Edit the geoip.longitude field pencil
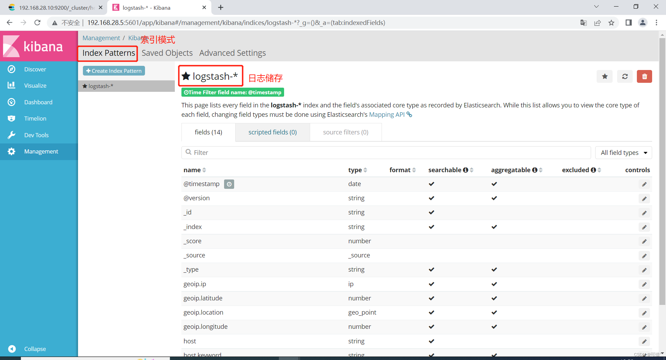666x360 pixels. coord(644,327)
